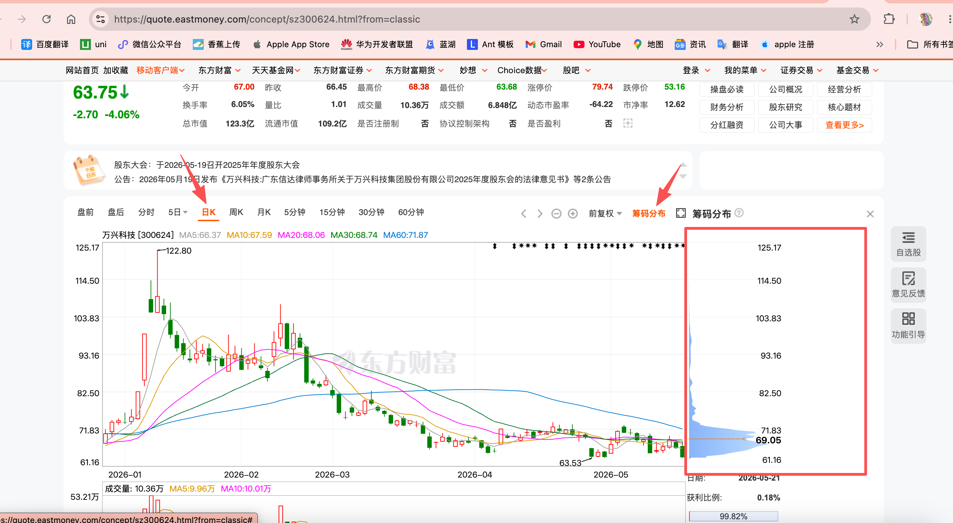Open the browser profile avatar
The height and width of the screenshot is (523, 953).
coord(926,19)
